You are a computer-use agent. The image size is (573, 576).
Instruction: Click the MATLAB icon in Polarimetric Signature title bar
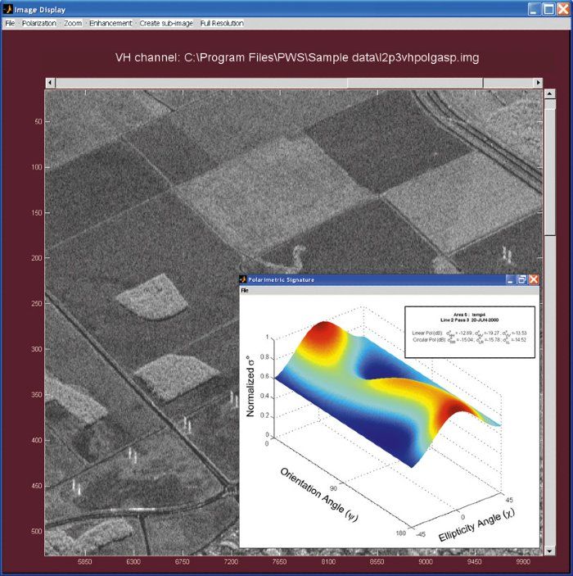[243, 279]
